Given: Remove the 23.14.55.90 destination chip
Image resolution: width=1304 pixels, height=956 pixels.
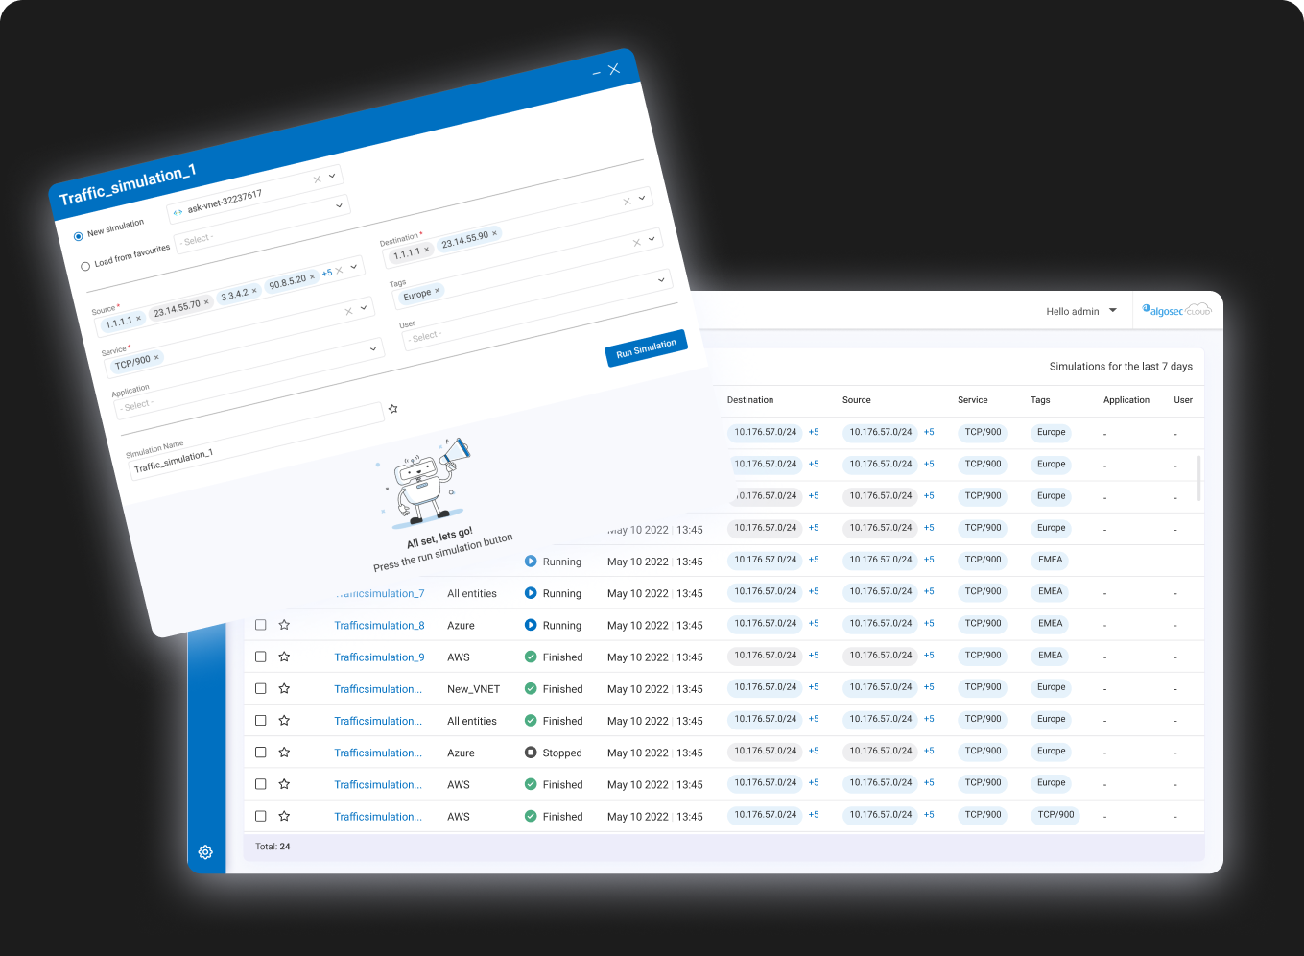Looking at the screenshot, I should pyautogui.click(x=494, y=234).
